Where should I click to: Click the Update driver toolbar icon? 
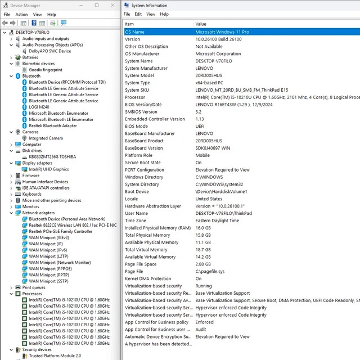click(53, 23)
